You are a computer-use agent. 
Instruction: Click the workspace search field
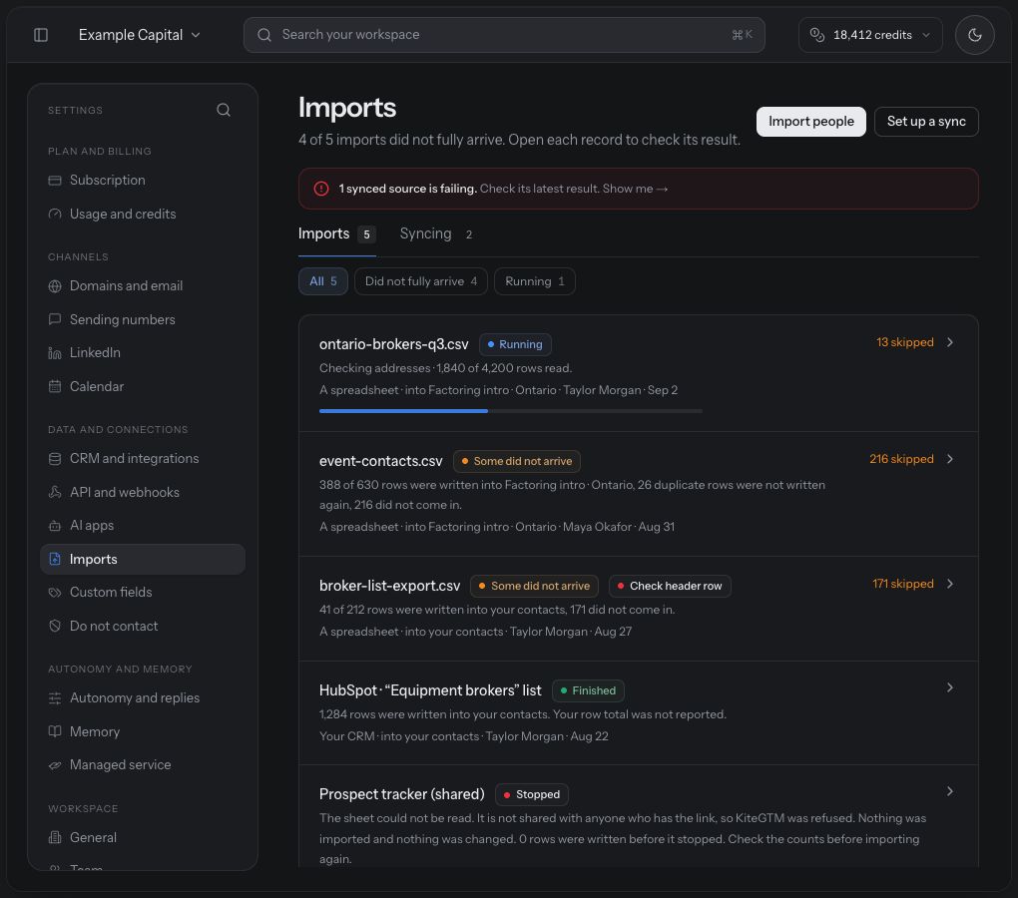(x=504, y=34)
